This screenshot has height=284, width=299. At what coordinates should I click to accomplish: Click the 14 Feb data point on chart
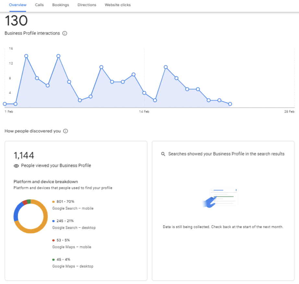144,93
